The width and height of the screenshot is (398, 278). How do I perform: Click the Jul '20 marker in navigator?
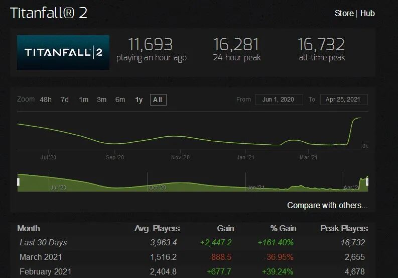58,188
